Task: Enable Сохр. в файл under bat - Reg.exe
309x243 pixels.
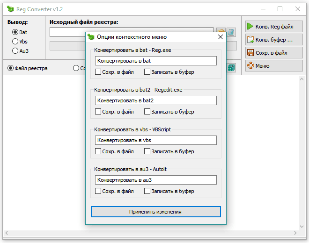Action: [98, 72]
